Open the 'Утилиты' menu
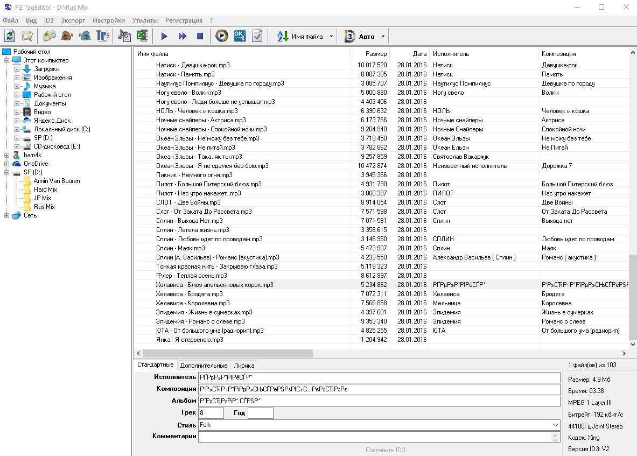637x456 pixels. (145, 20)
